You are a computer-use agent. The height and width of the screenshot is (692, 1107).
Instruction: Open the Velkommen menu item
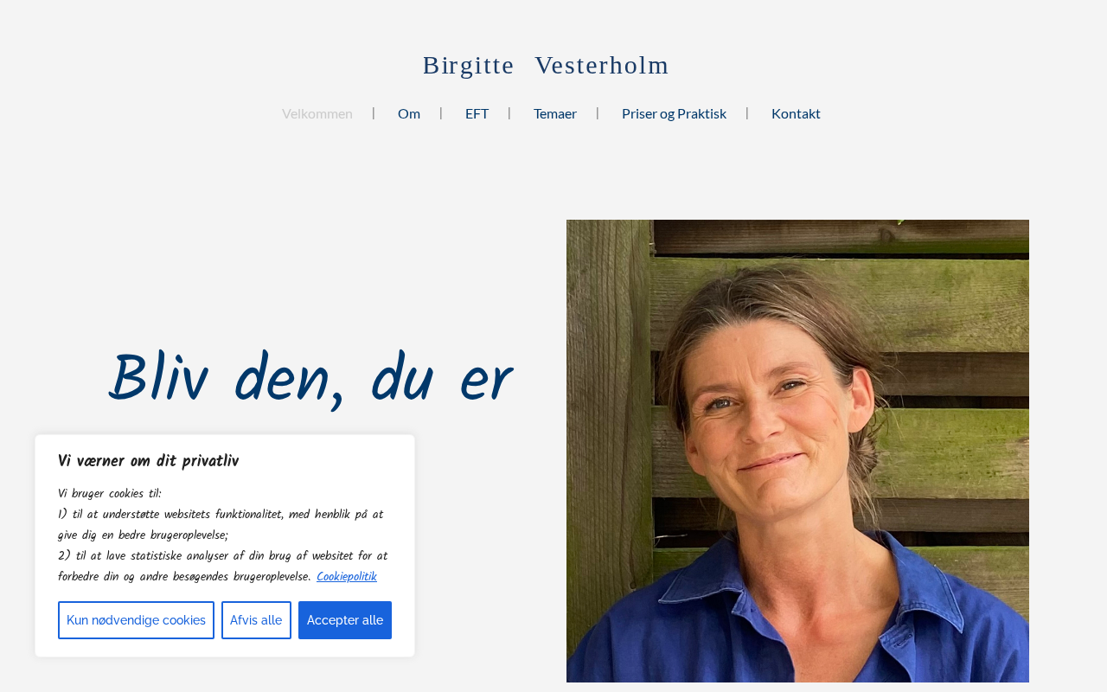[317, 113]
